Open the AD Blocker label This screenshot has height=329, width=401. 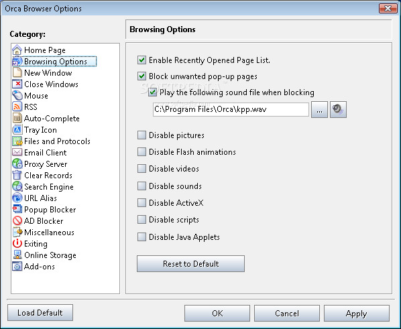pyautogui.click(x=44, y=220)
